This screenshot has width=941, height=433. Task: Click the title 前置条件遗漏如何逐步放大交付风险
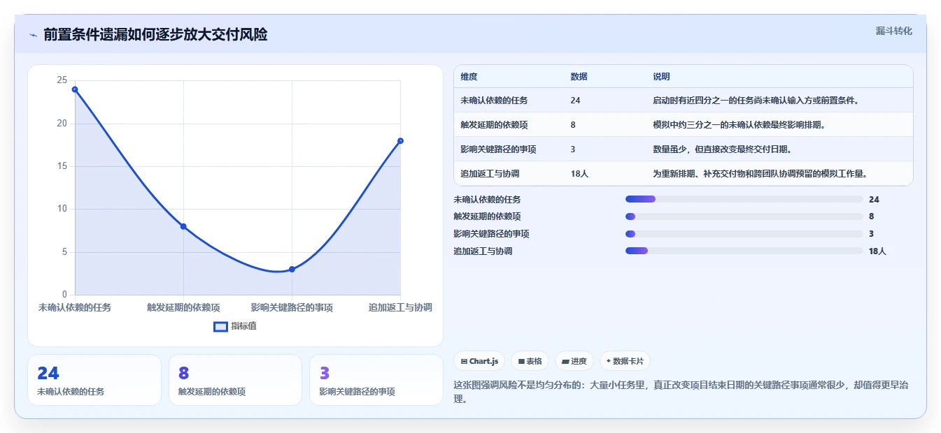155,34
